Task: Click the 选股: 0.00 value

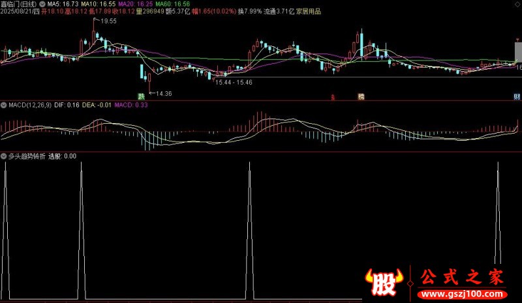Action: point(62,156)
